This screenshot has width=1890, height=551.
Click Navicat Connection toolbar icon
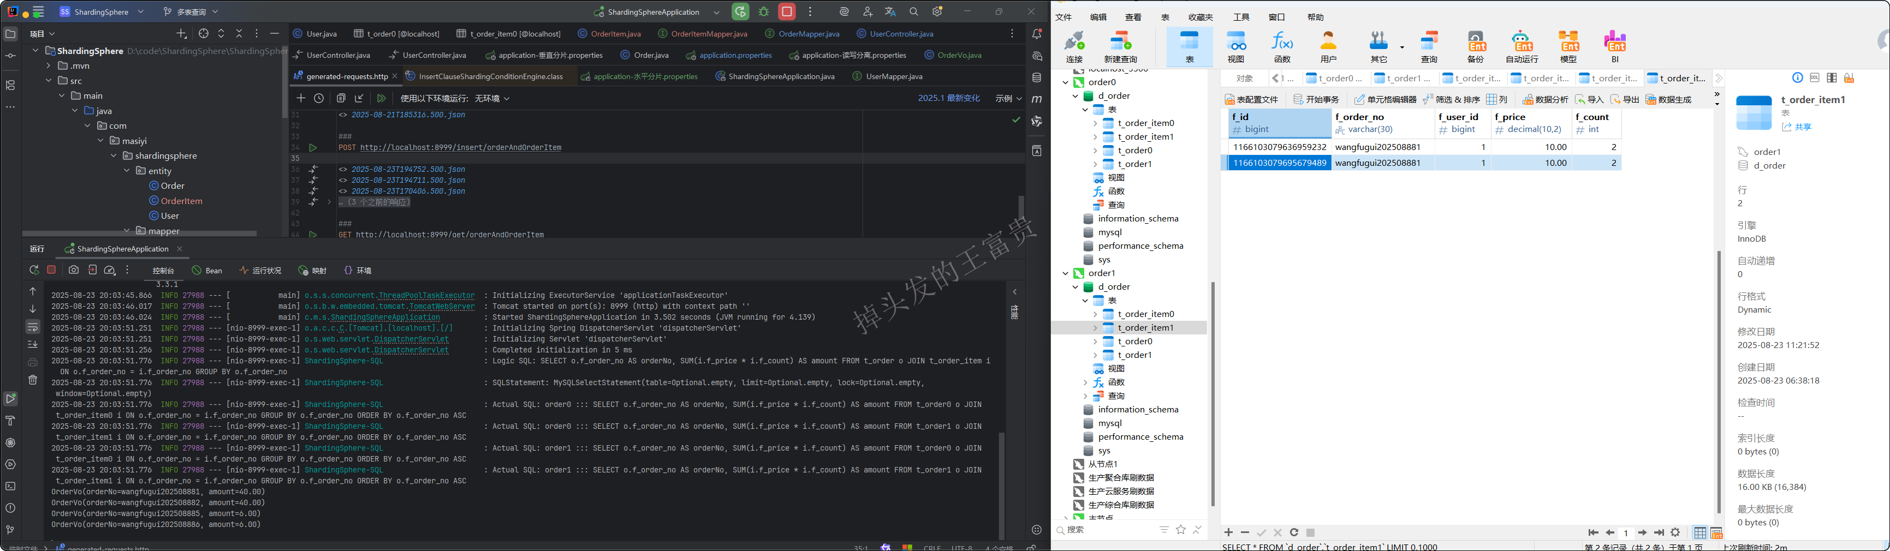pyautogui.click(x=1074, y=47)
